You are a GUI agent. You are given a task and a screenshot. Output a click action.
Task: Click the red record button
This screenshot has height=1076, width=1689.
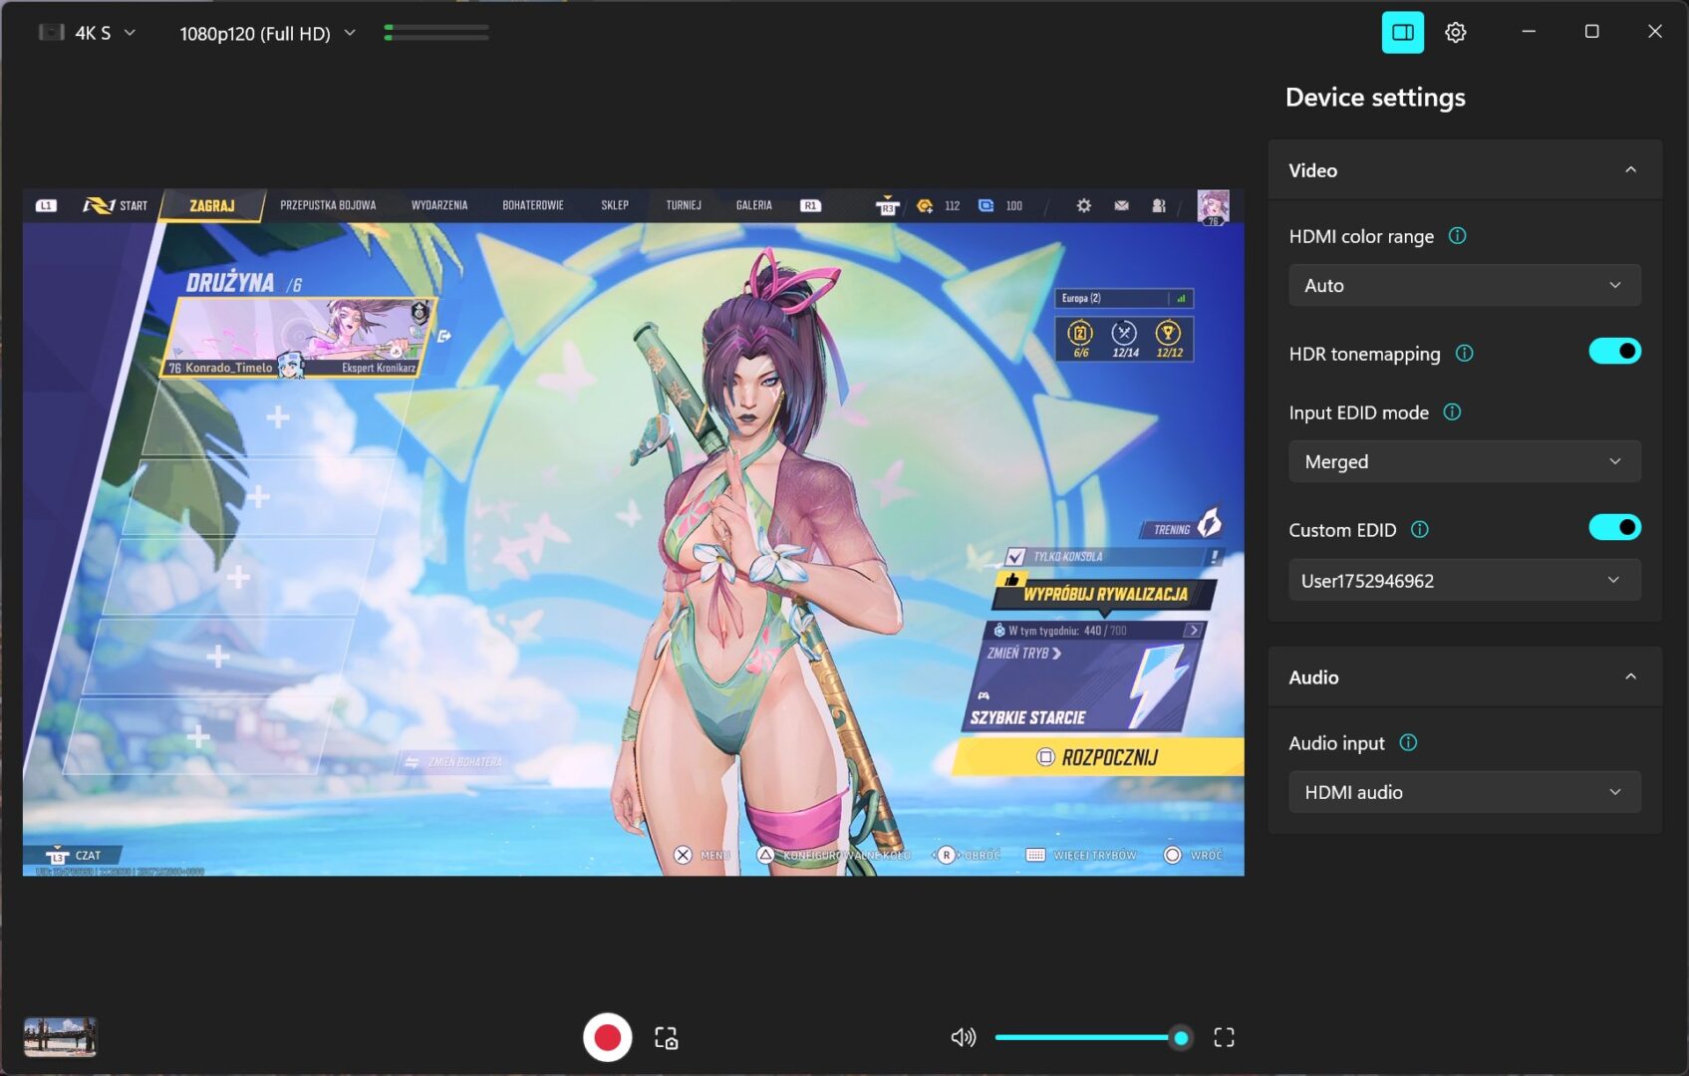click(607, 1037)
